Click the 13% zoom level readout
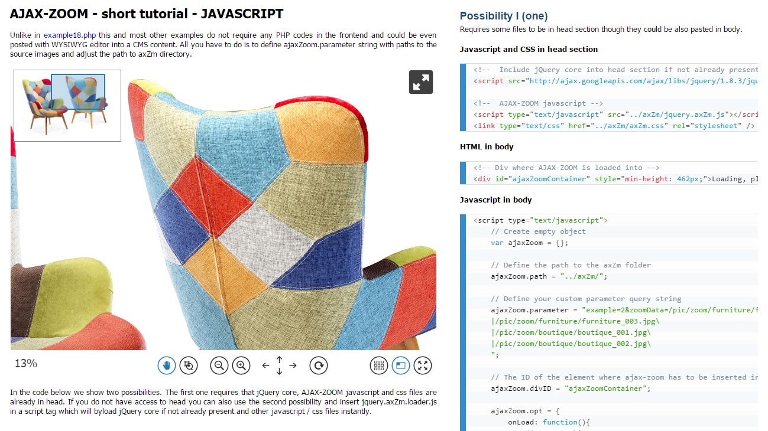The width and height of the screenshot is (768, 431). [x=26, y=364]
